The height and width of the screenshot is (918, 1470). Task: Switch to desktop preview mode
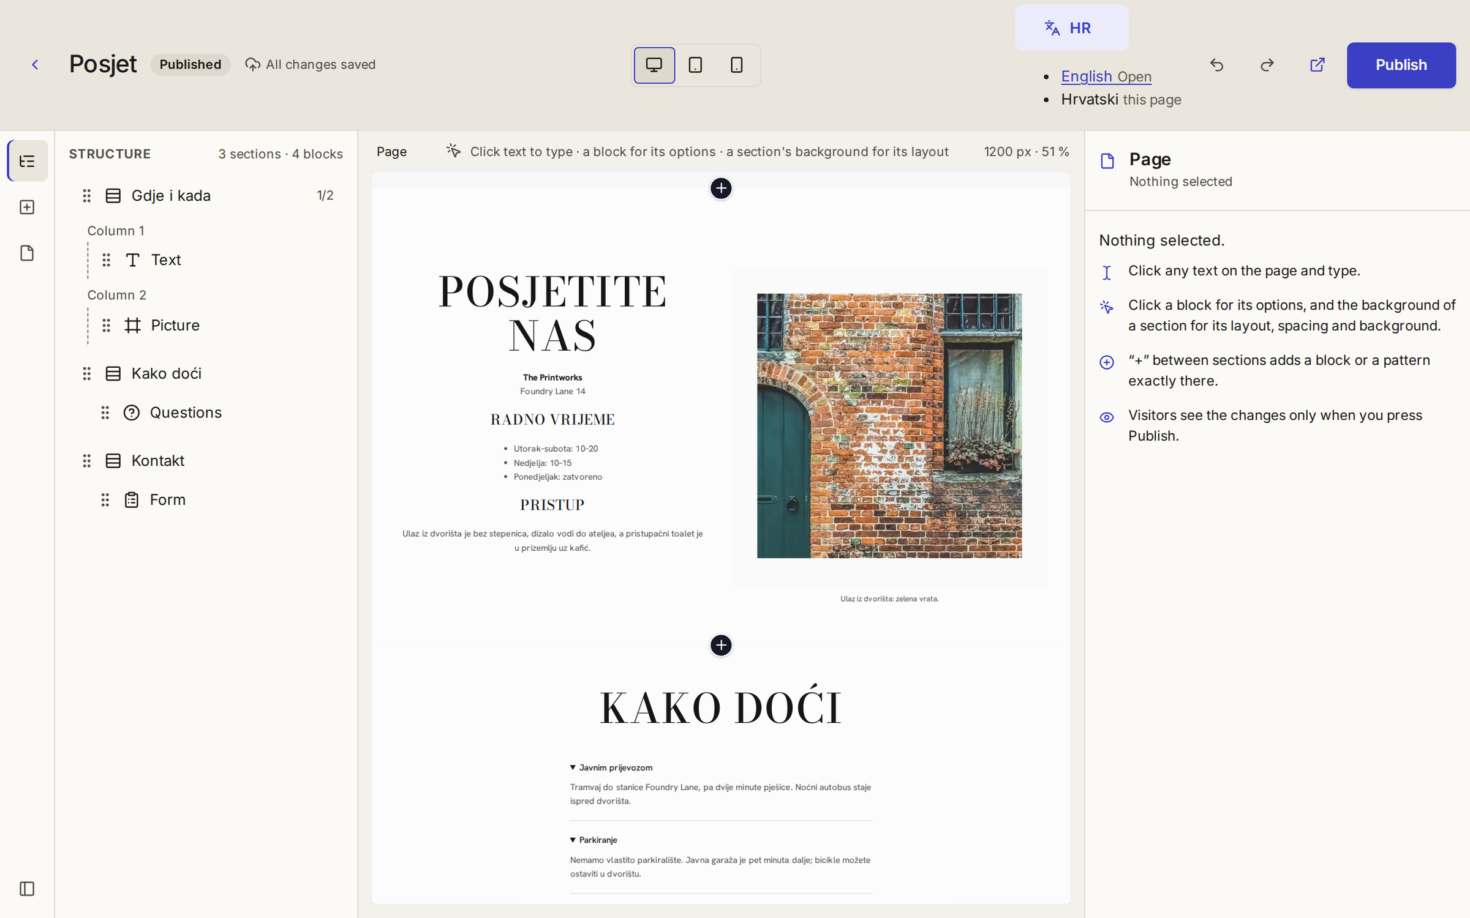point(654,65)
